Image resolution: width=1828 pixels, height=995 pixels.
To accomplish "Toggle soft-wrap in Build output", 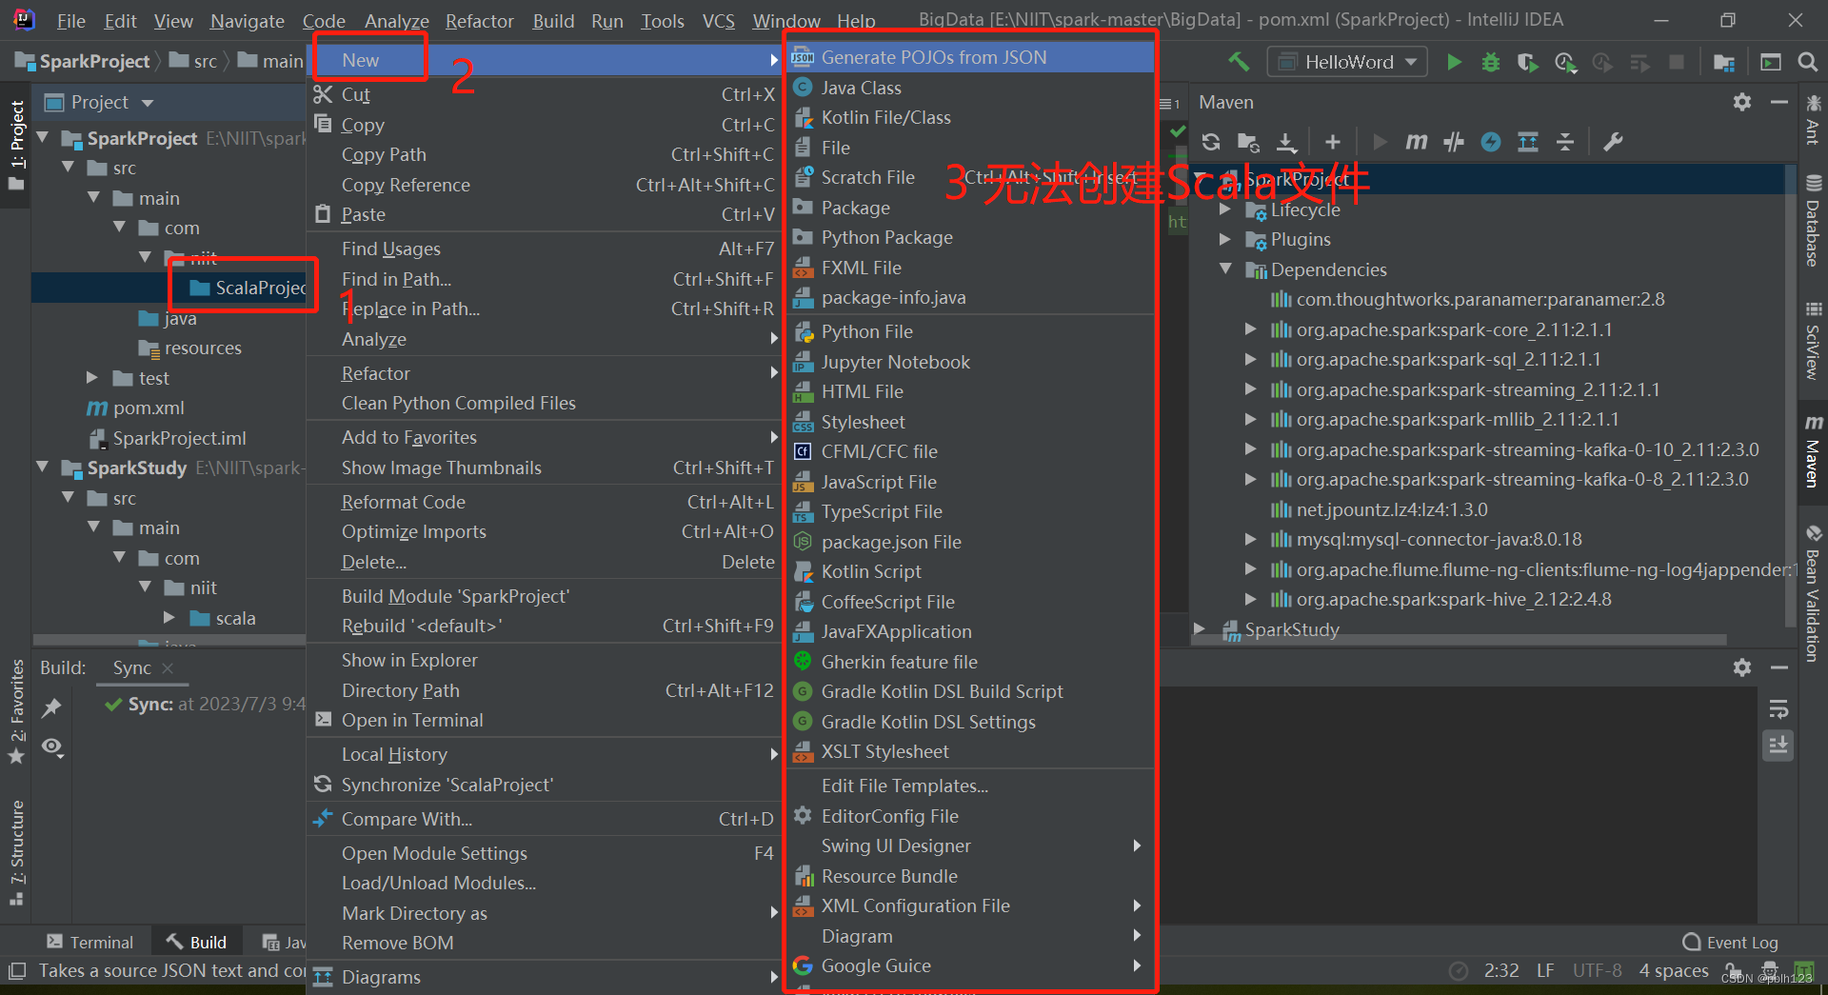I will (x=1778, y=709).
